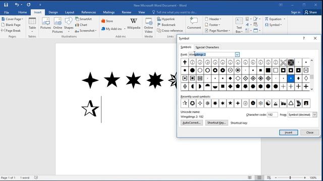Switch to Print Layout view in status bar
The width and height of the screenshot is (323, 181).
pos(259,177)
